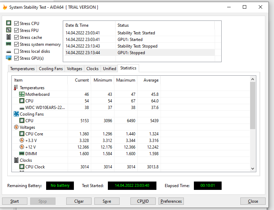The width and height of the screenshot is (274, 210).
Task: Click the Item column header
Action: [40, 80]
